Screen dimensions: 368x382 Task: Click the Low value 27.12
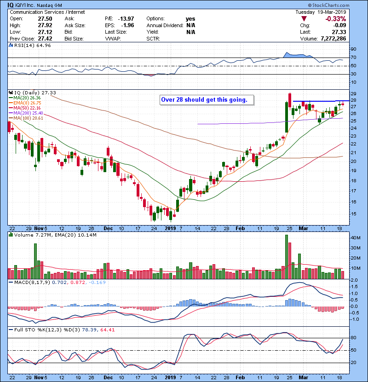45,32
